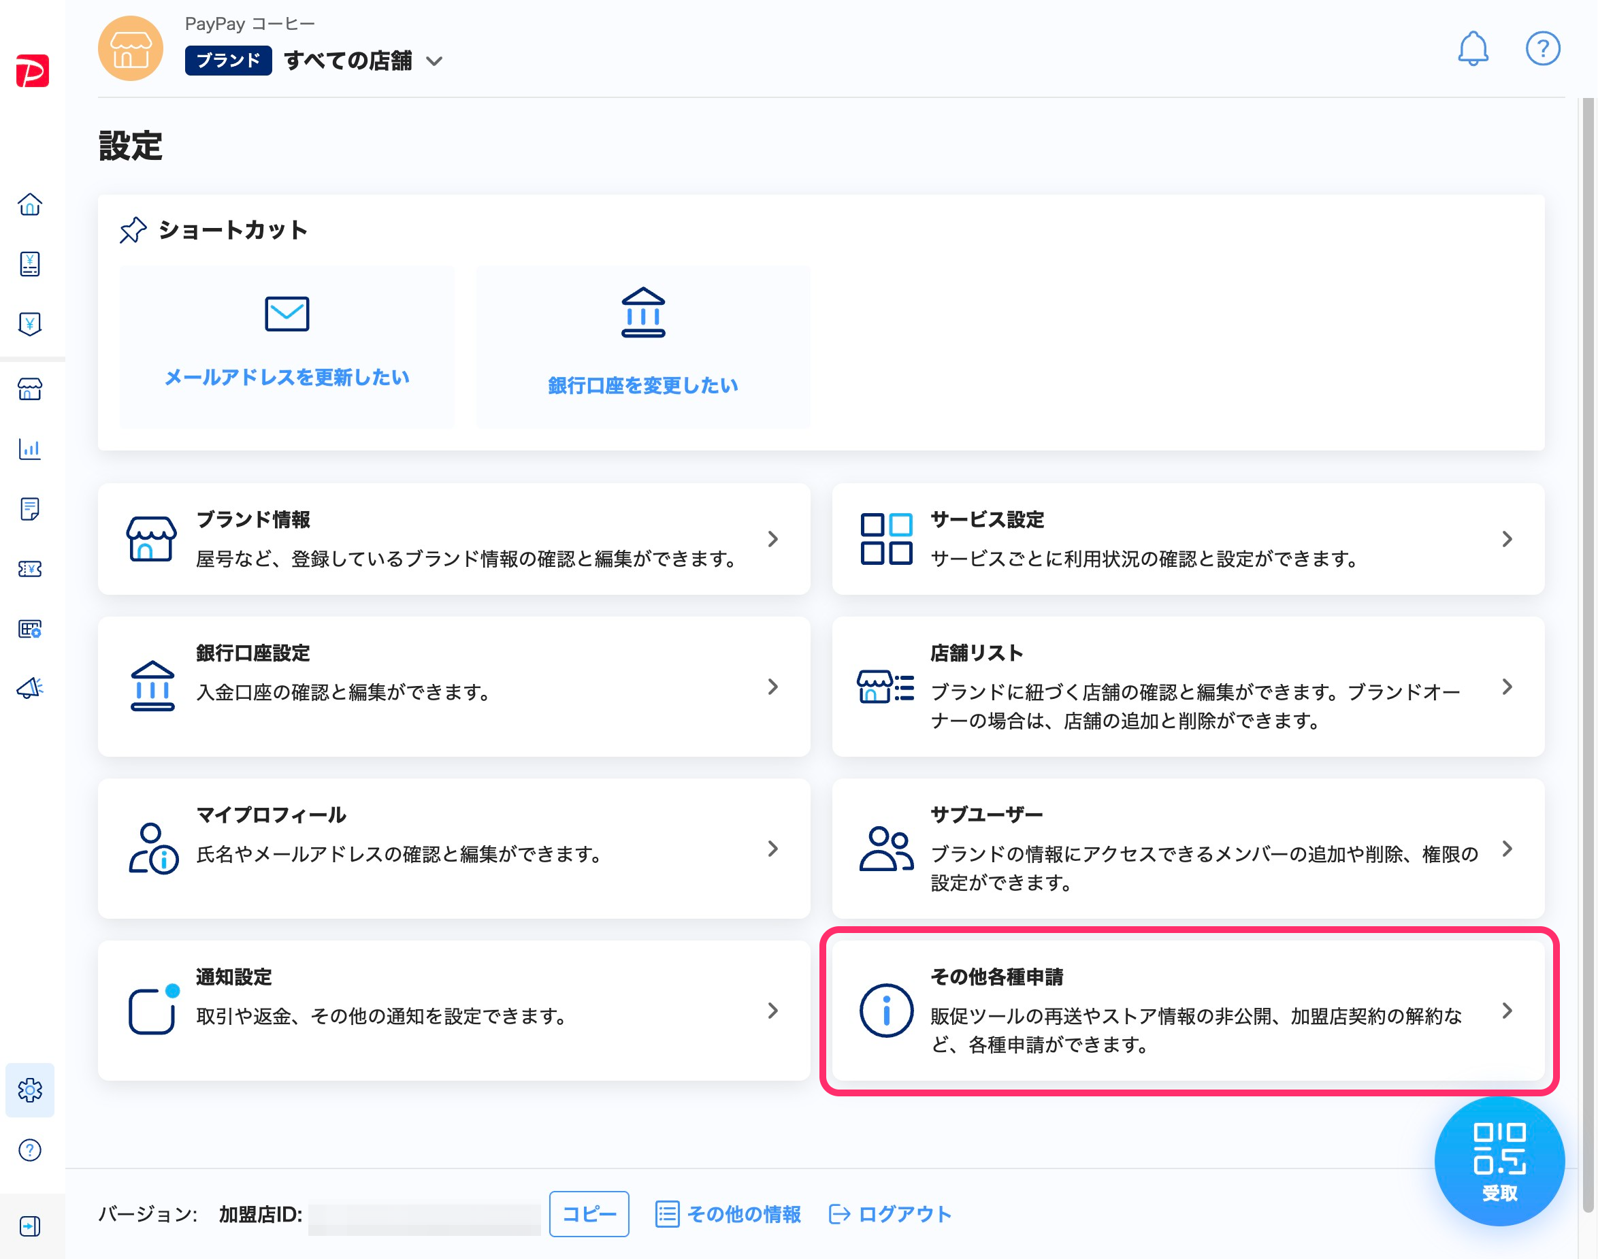Click the sidebar expand panel icon at bottom
1598x1259 pixels.
pos(30,1226)
